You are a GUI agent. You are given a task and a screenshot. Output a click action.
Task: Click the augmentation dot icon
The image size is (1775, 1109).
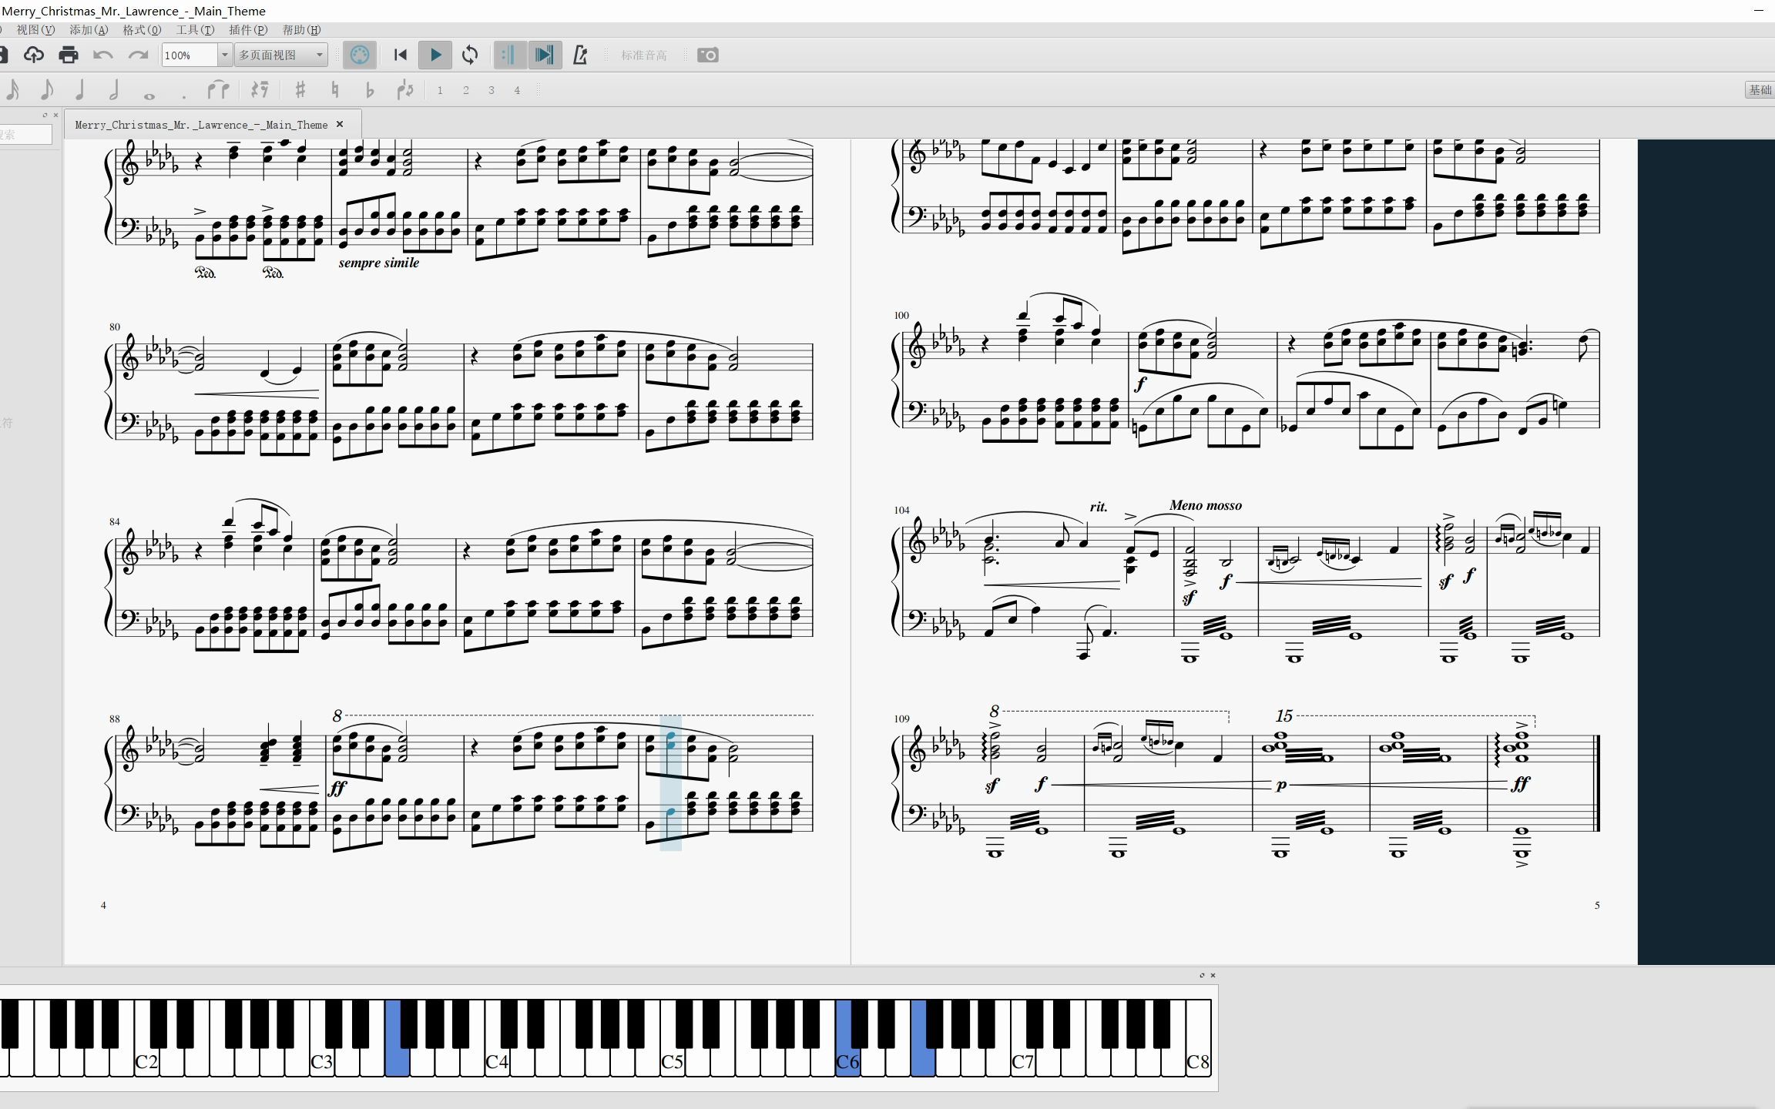(x=183, y=95)
